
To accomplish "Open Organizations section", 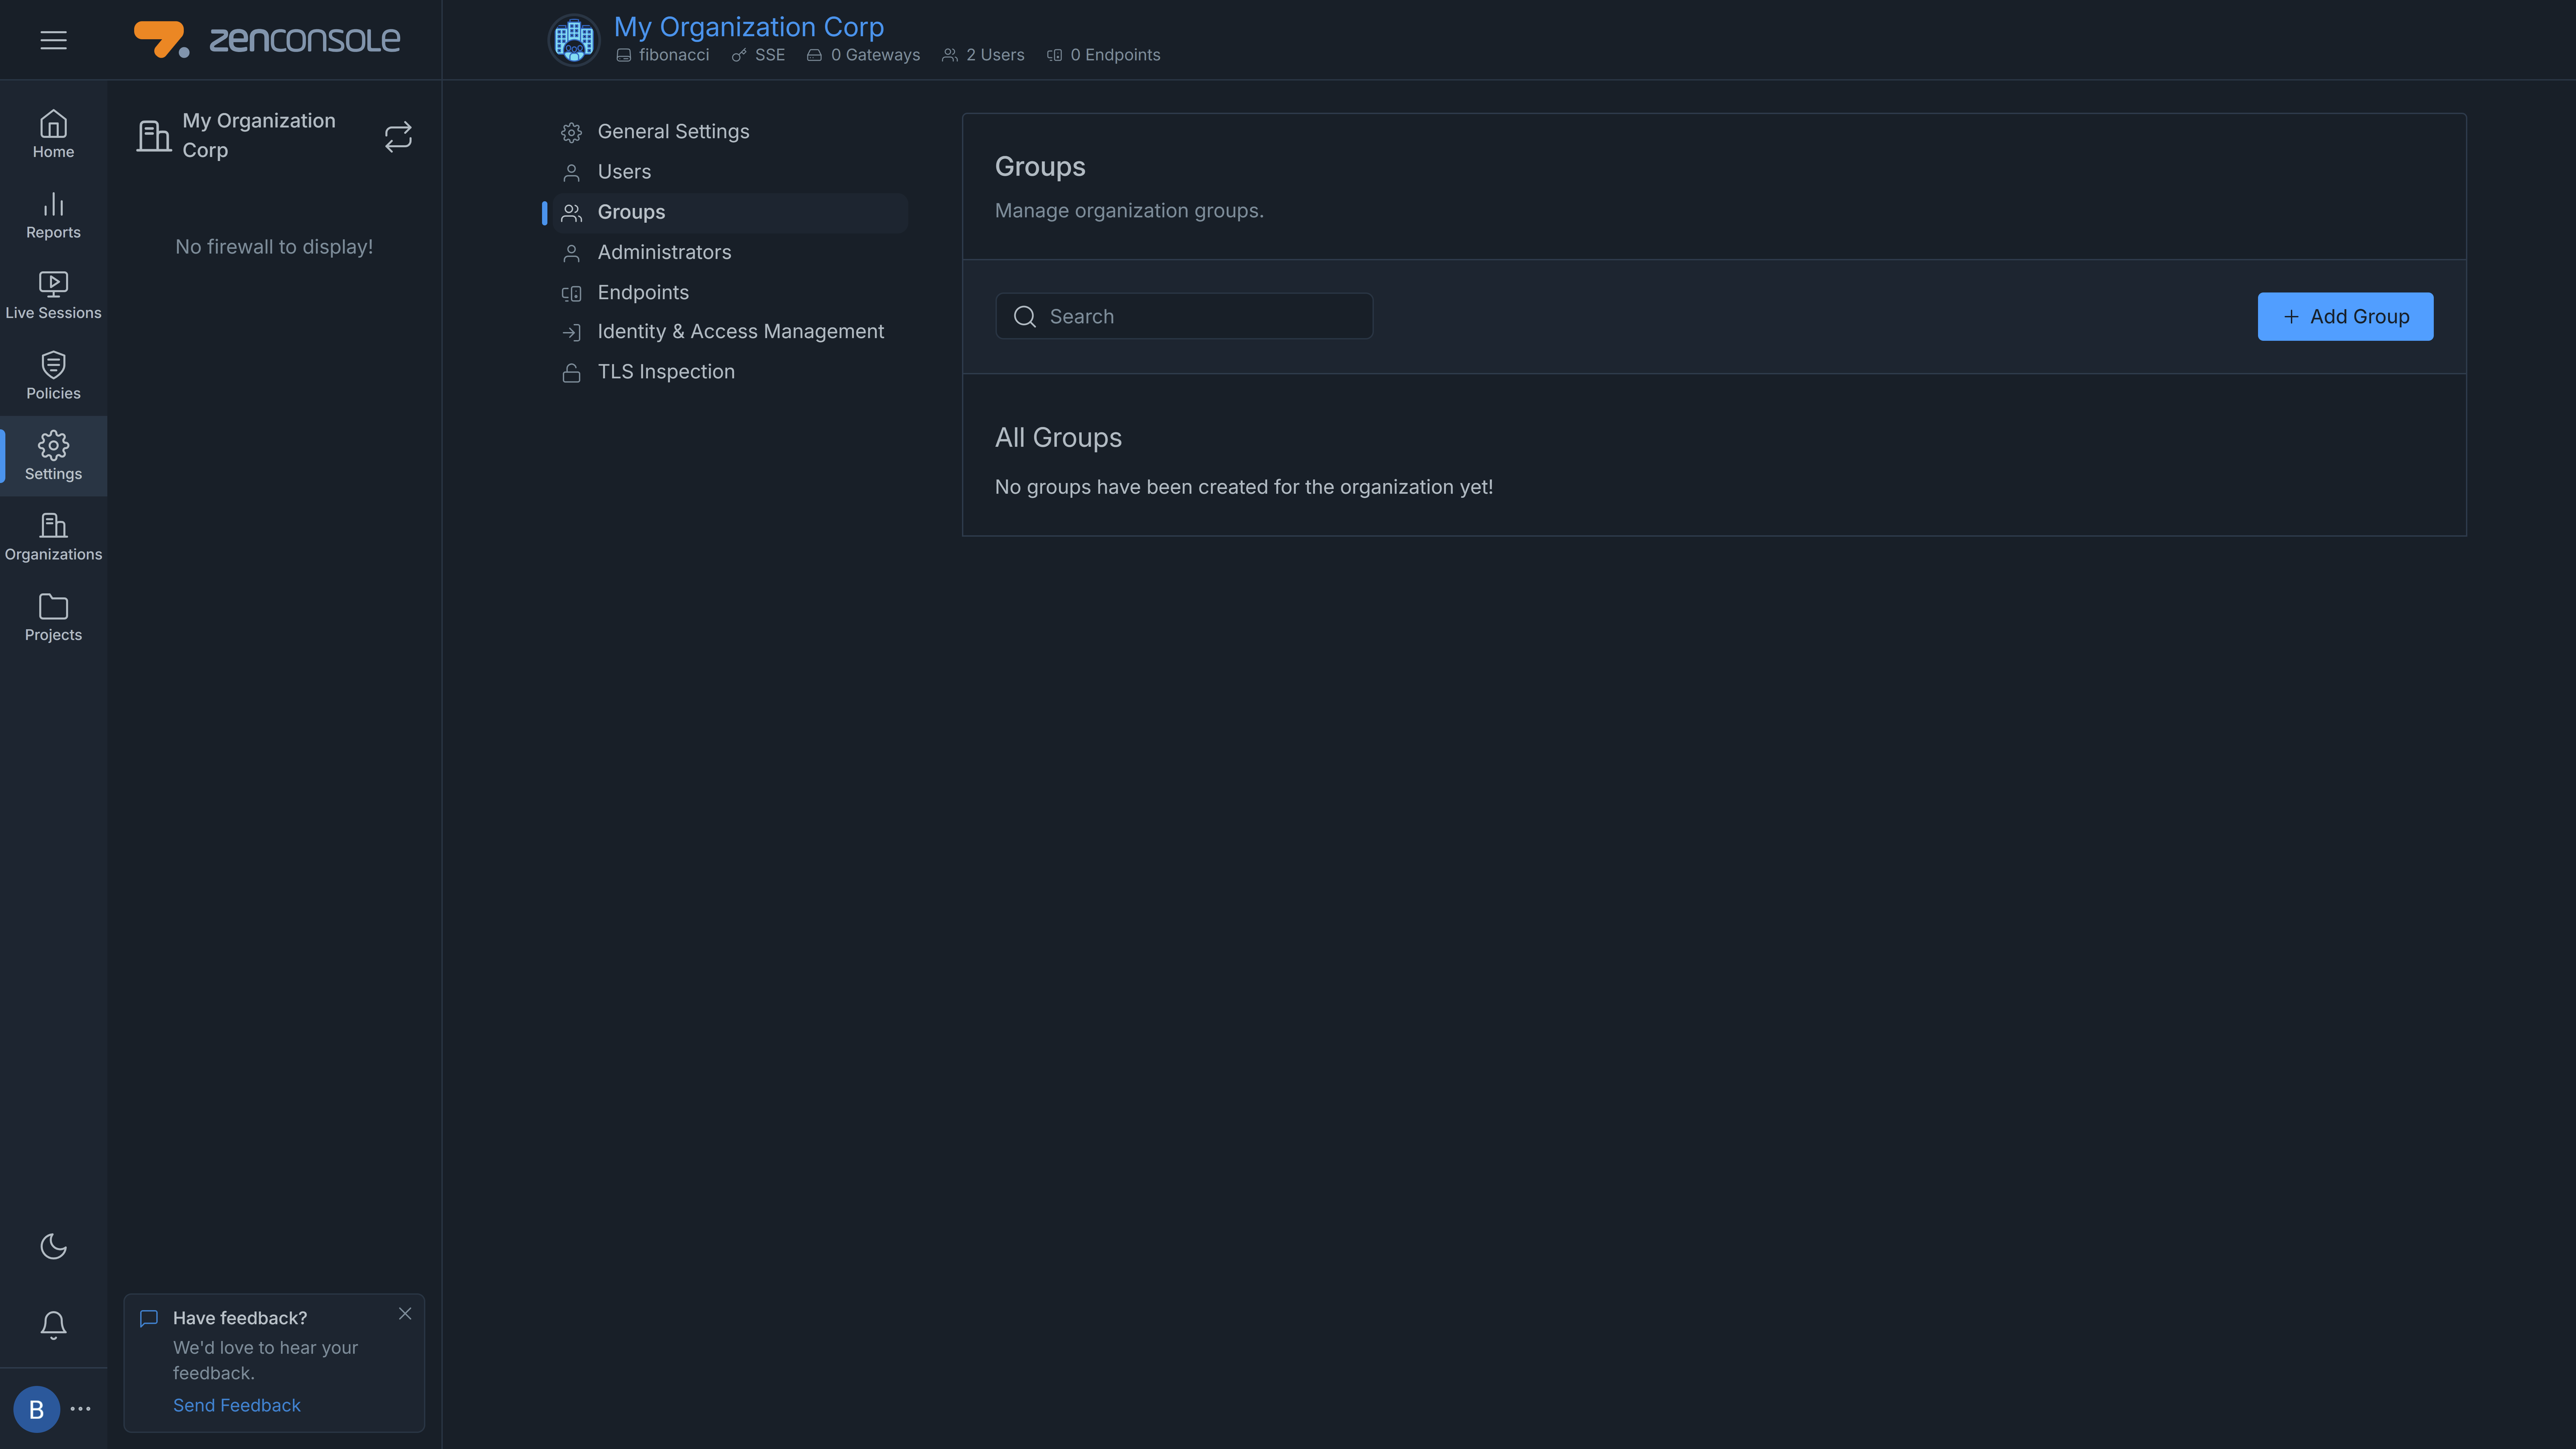I will pos(53,537).
